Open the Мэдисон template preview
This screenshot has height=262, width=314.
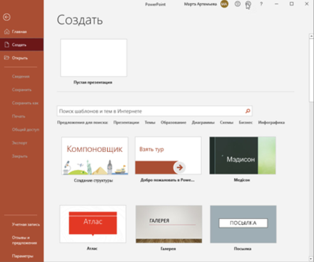point(243,155)
